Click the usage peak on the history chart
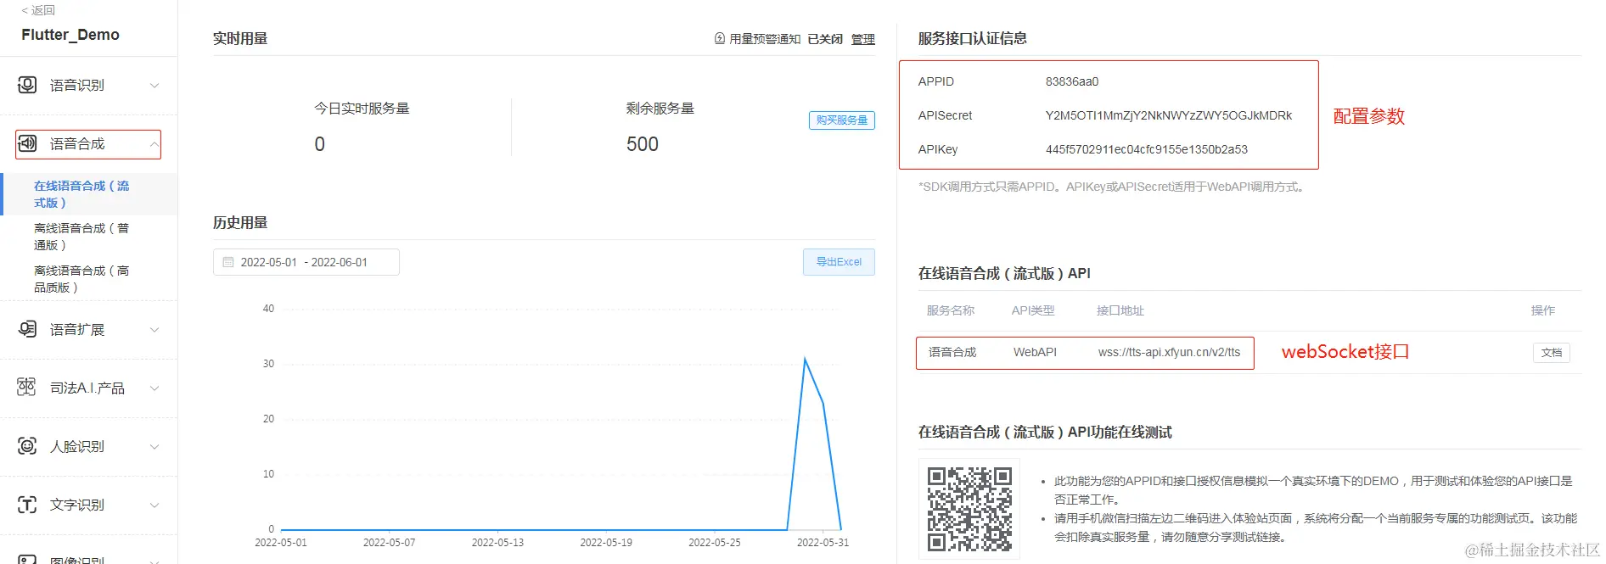 tap(805, 360)
